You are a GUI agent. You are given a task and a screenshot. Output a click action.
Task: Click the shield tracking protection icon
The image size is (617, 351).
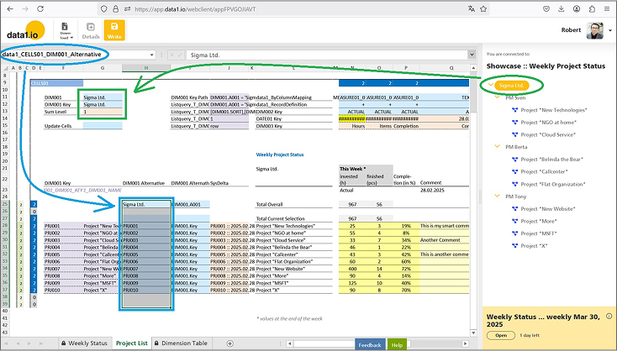click(104, 8)
